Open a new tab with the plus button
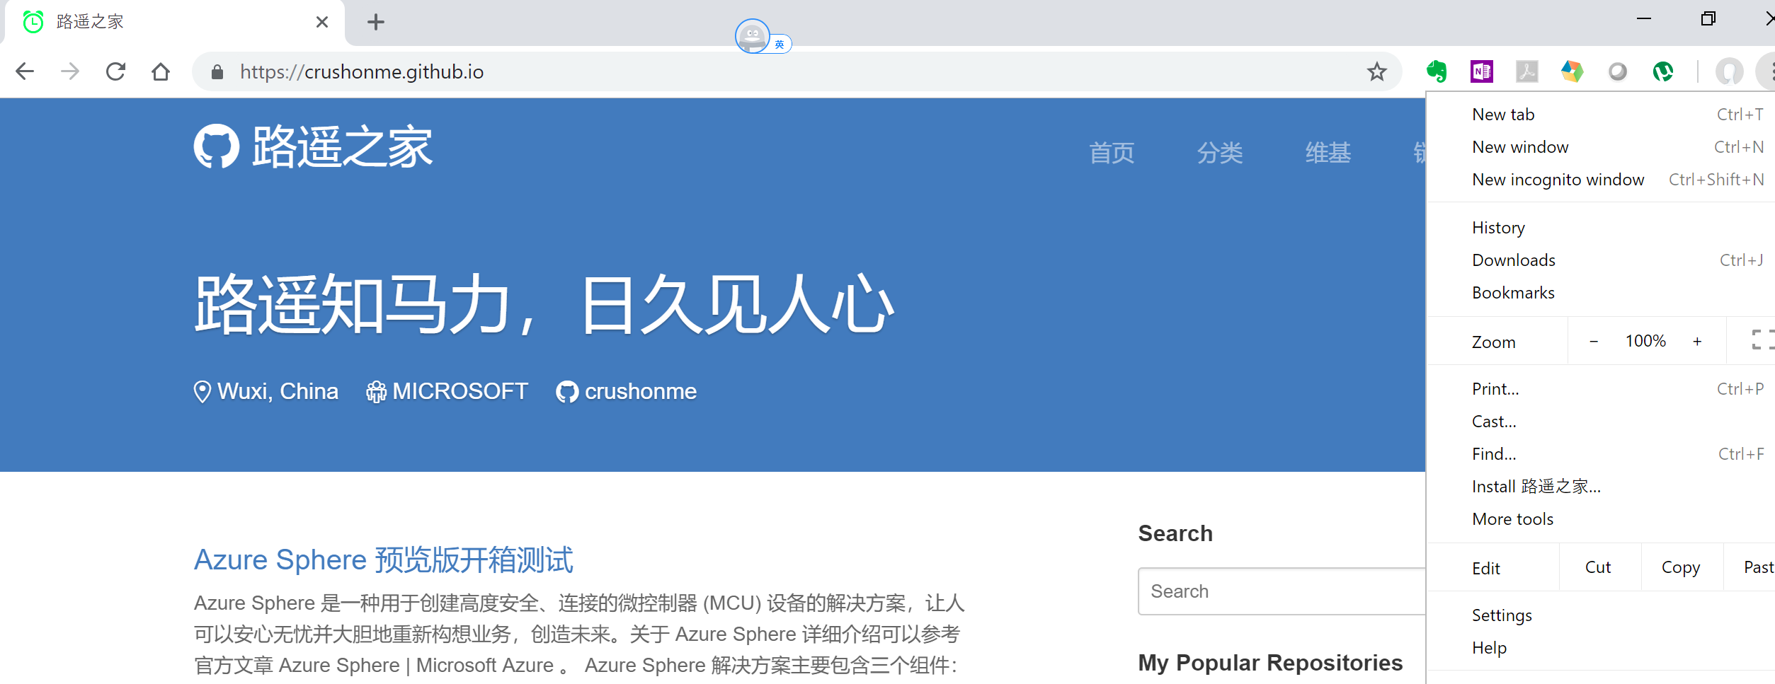 click(376, 23)
